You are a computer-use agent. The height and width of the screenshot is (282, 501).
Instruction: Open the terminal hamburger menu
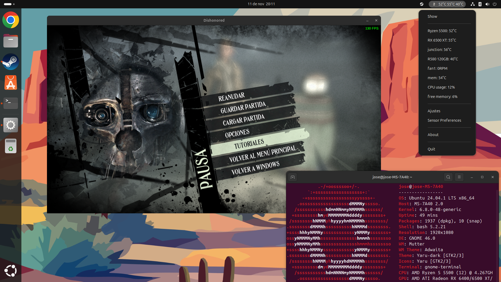[460, 177]
